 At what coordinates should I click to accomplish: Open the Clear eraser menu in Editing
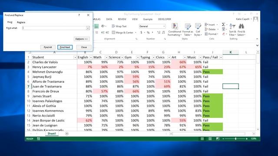[224, 34]
